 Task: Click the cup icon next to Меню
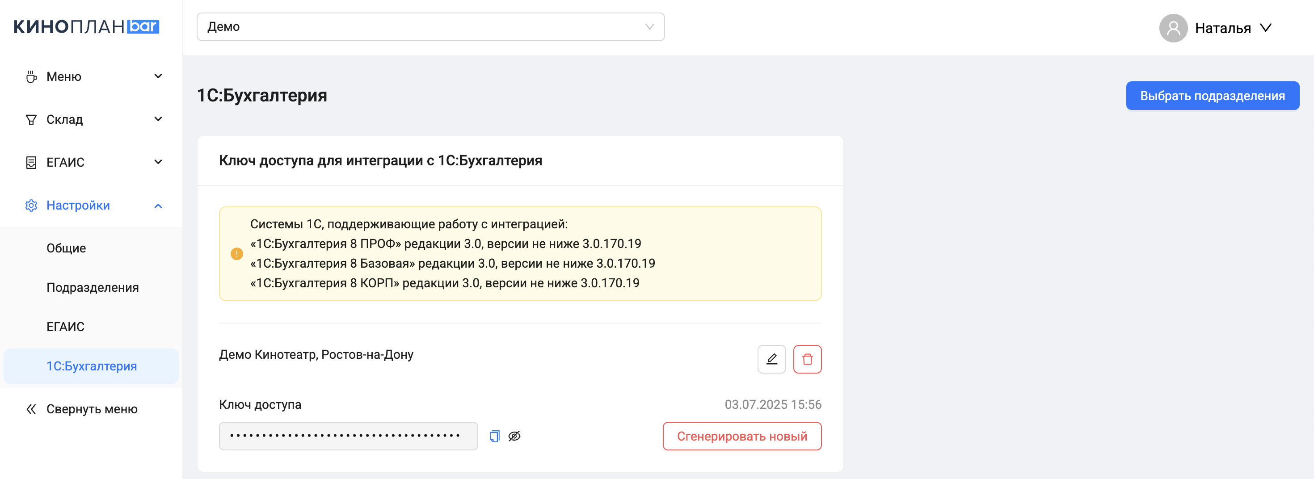tap(31, 76)
